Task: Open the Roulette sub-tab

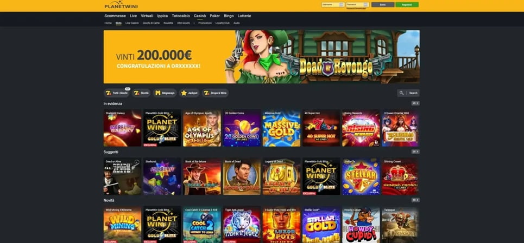Action: (x=168, y=23)
